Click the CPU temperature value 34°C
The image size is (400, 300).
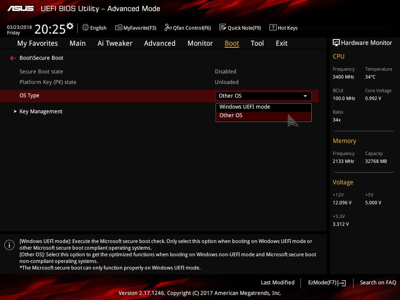pyautogui.click(x=370, y=77)
